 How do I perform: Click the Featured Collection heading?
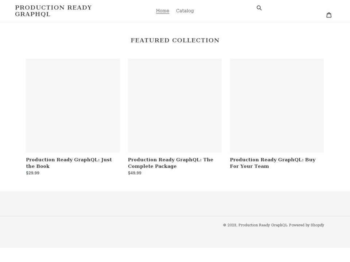tap(175, 40)
